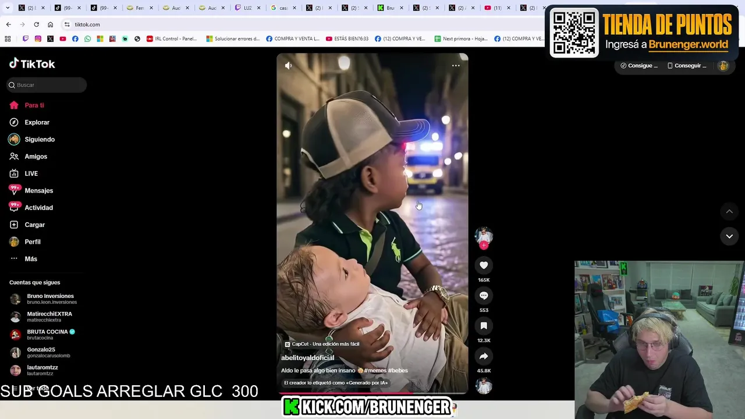Open the Para ti feed

(34, 105)
